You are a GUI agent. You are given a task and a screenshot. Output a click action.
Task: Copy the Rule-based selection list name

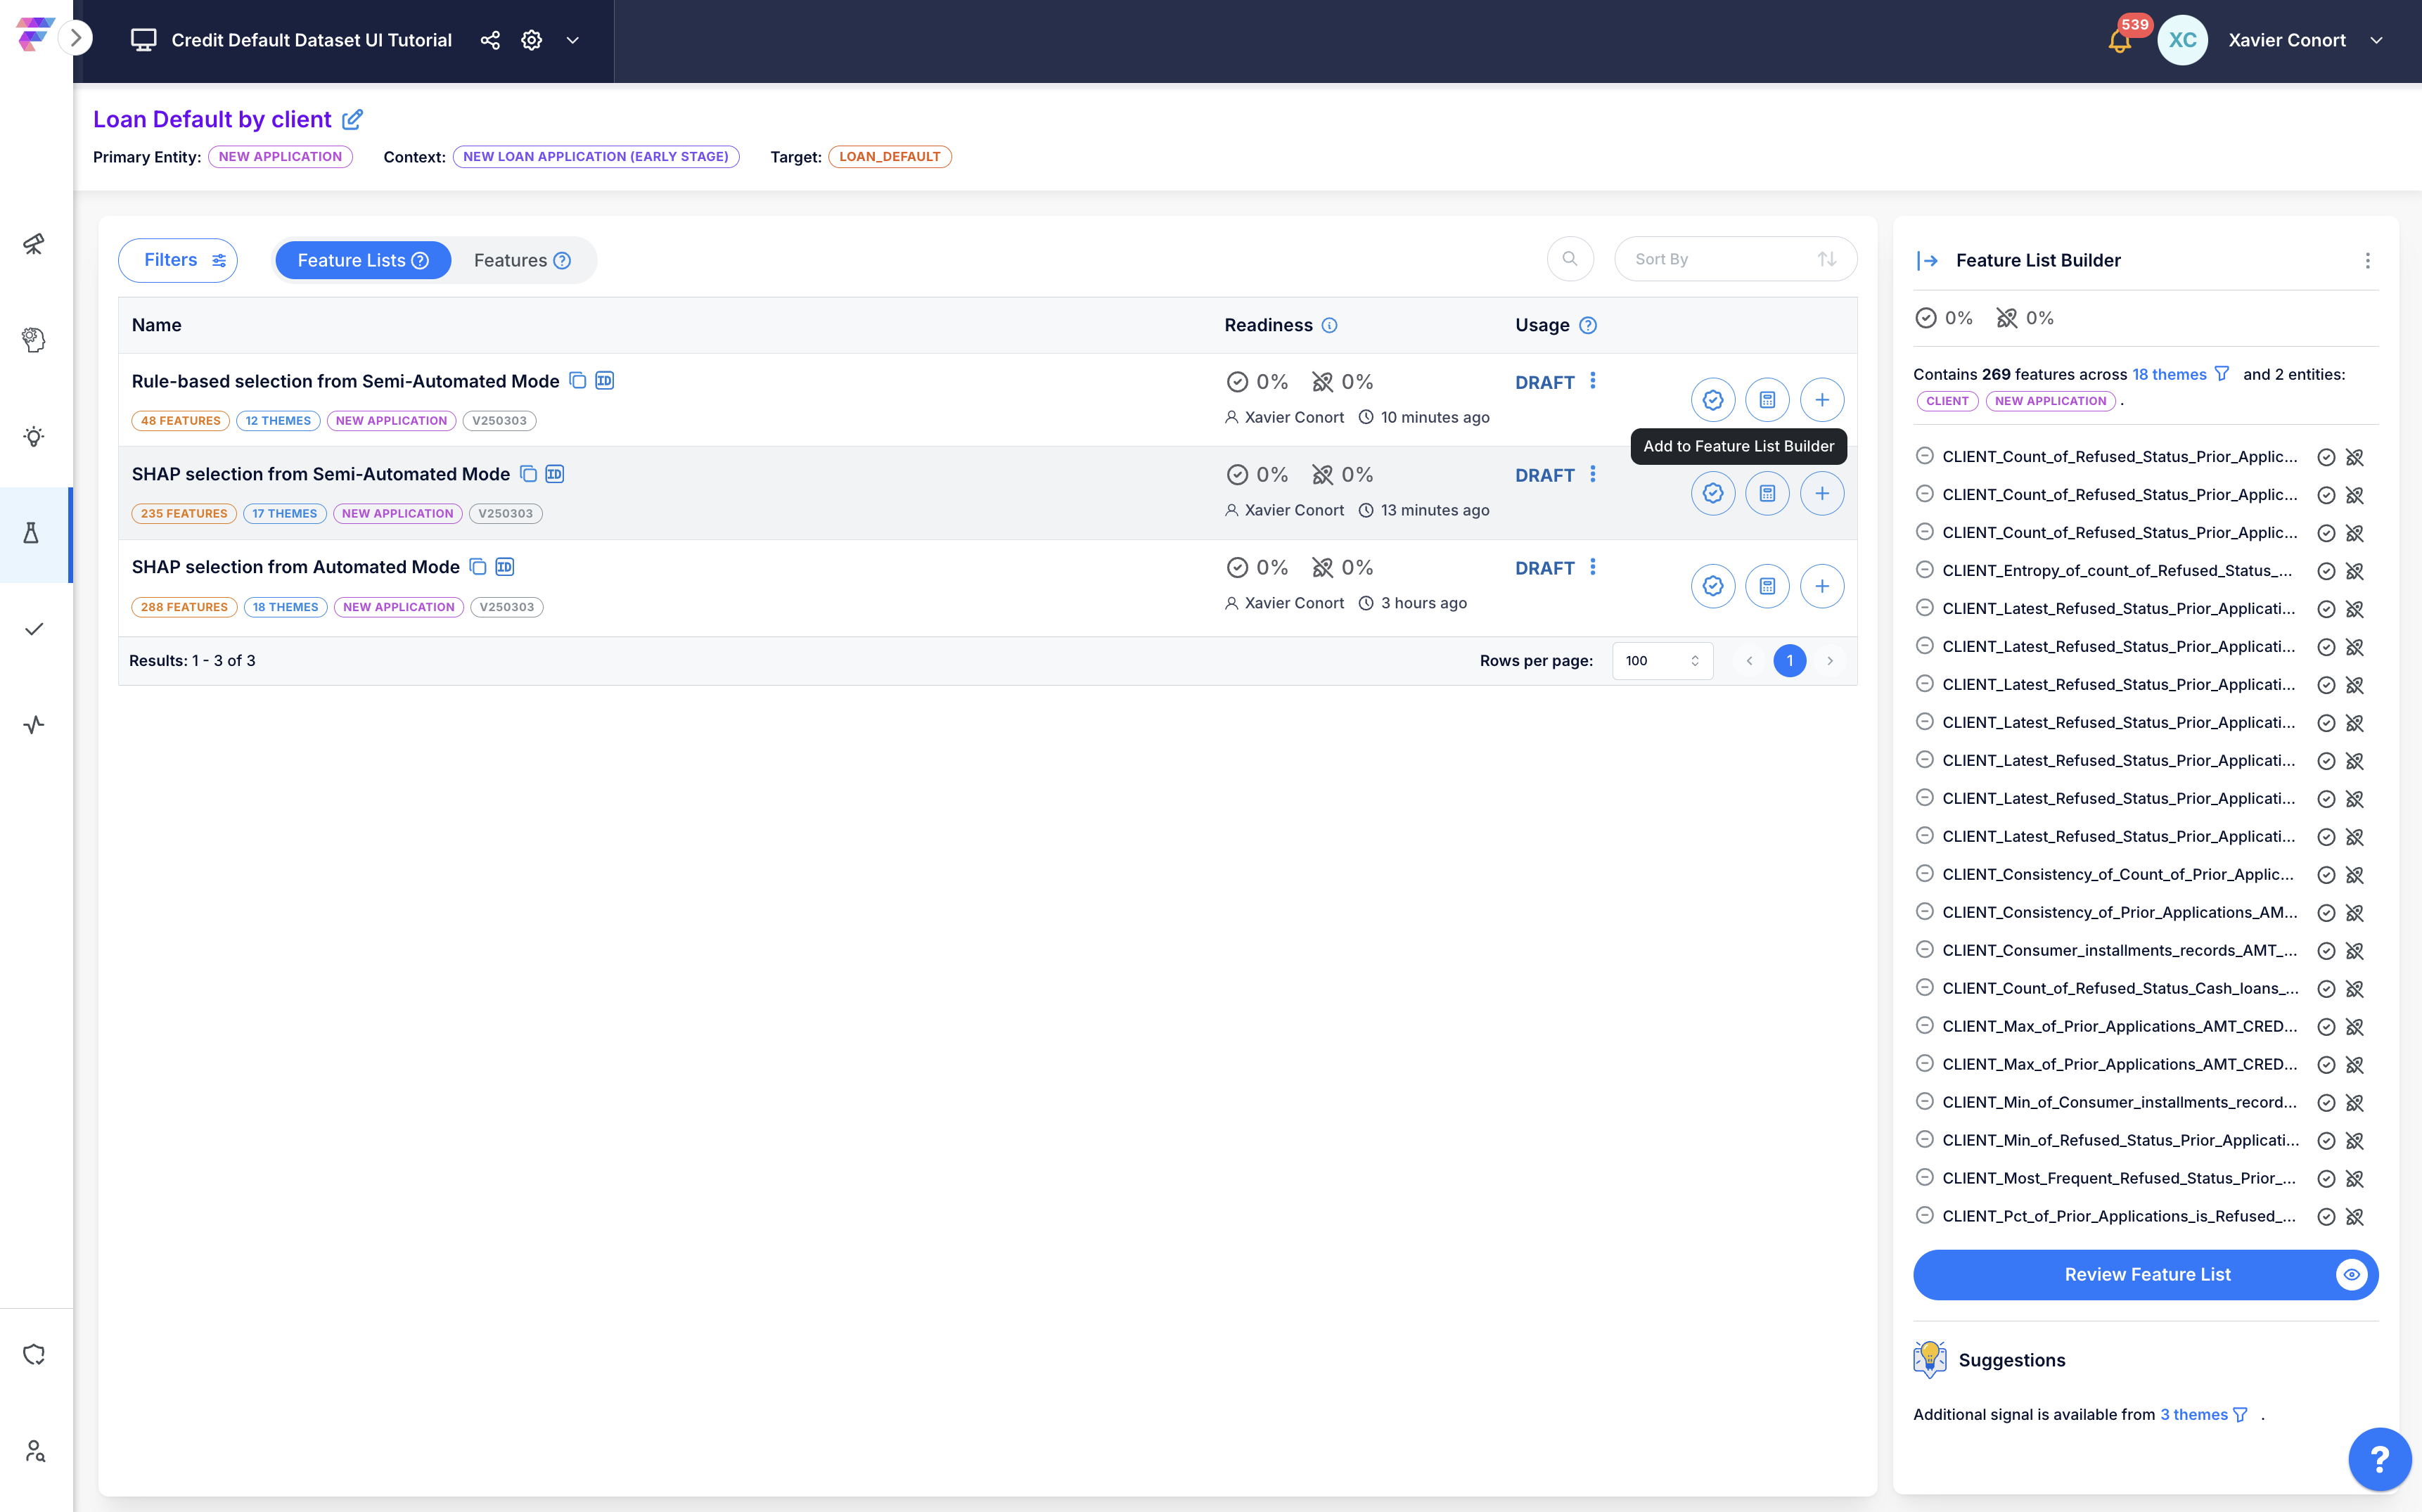[x=578, y=380]
